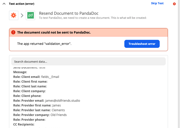180x128 pixels.
Task: Click the arrow between the app icons
Action: pos(22,15)
